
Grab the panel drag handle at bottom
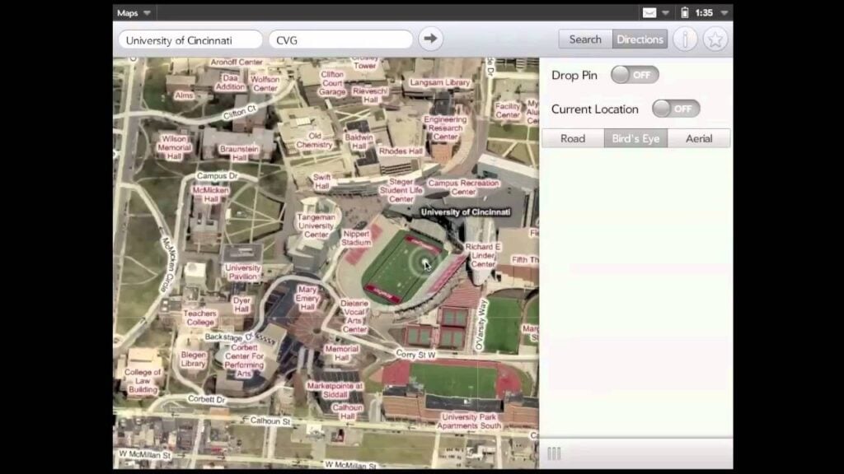tap(554, 453)
